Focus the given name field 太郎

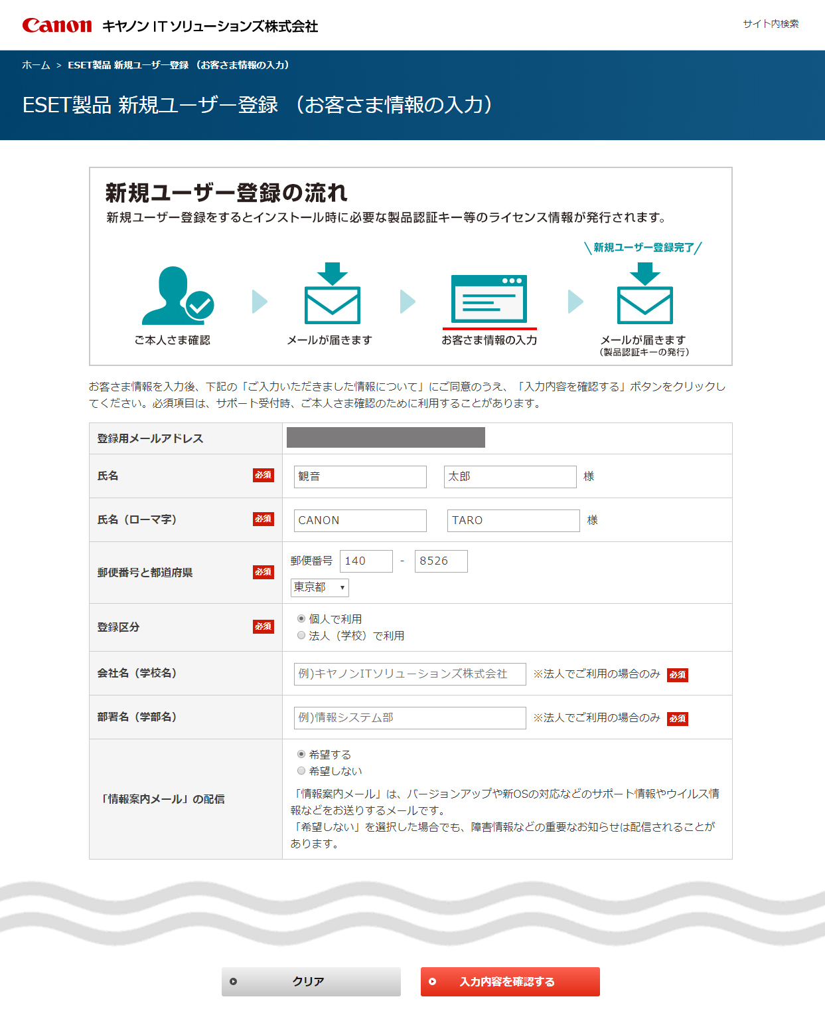510,476
